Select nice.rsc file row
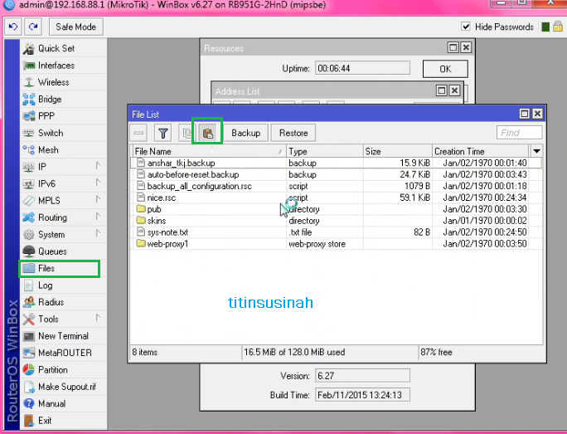This screenshot has width=567, height=434. tap(337, 197)
